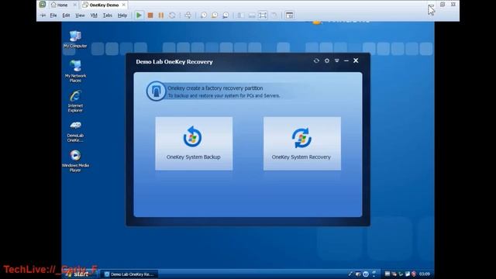
Task: Open Windows Media Player desktop icon
Action: click(x=75, y=160)
